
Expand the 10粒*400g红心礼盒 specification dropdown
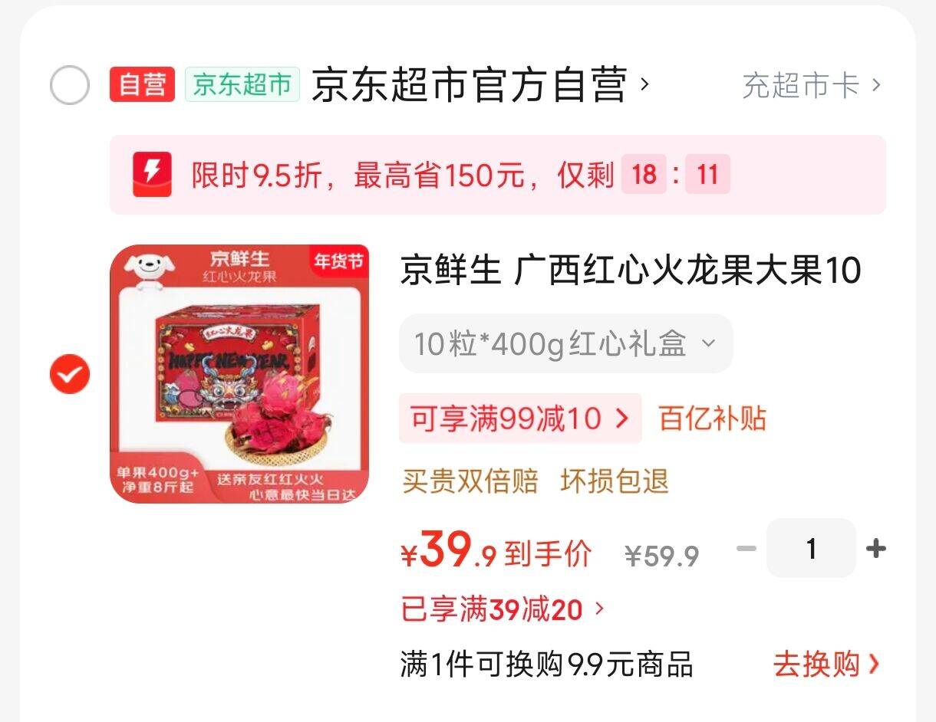pyautogui.click(x=566, y=343)
